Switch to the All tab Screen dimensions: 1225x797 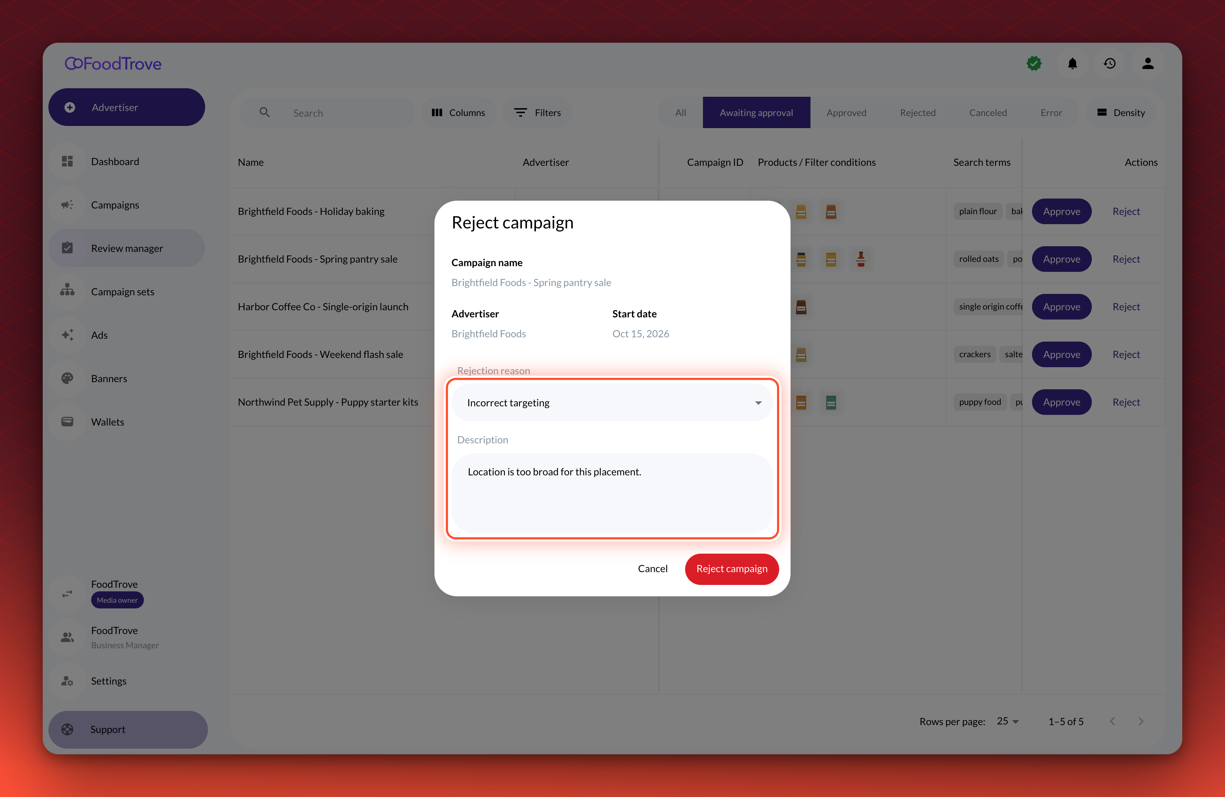[681, 112]
